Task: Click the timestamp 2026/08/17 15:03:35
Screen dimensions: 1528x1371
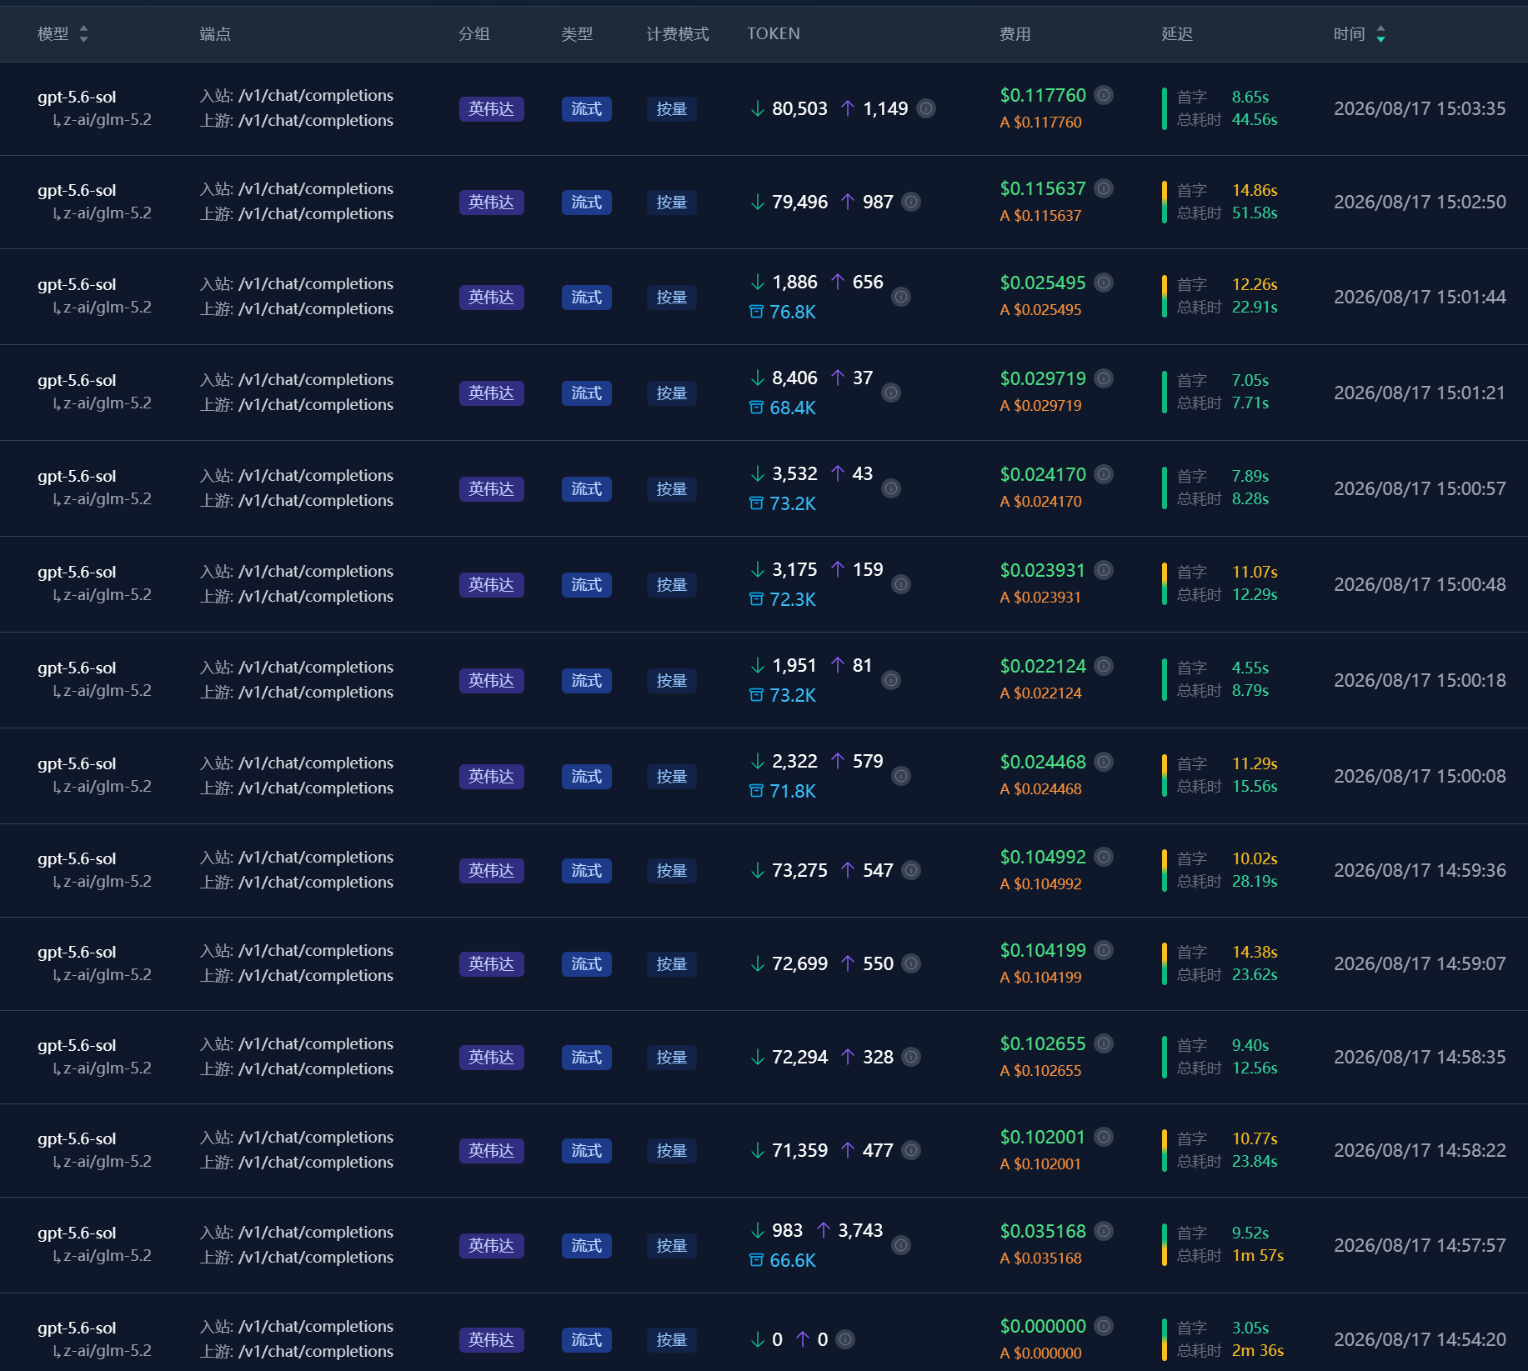Action: (x=1420, y=109)
